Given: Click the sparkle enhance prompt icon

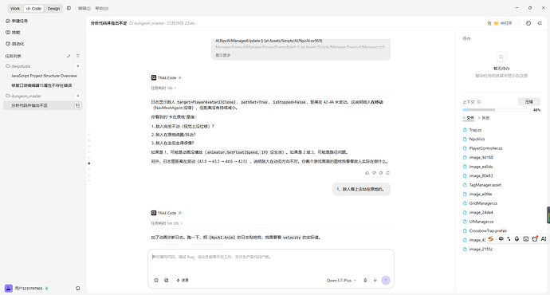Looking at the screenshot, I should [375, 281].
